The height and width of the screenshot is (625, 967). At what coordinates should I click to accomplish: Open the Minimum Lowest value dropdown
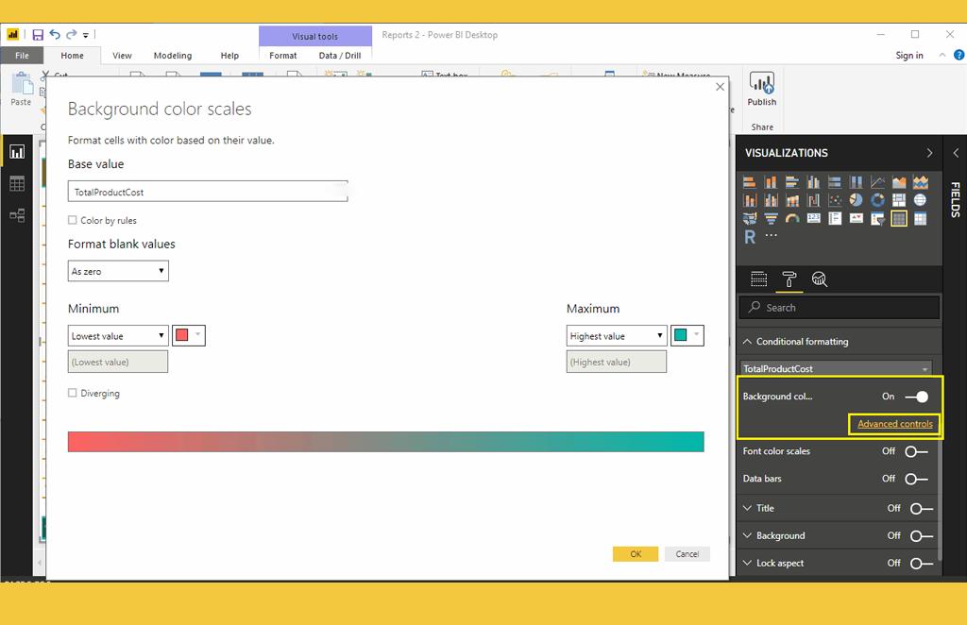(x=118, y=336)
